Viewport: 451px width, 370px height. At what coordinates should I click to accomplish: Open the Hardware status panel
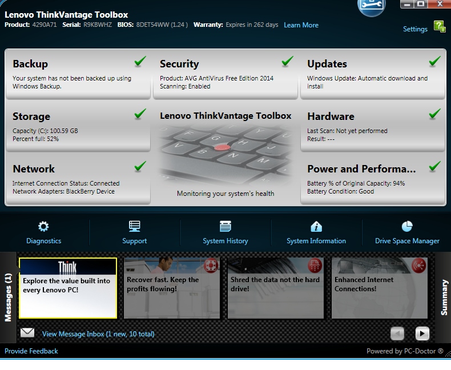pyautogui.click(x=373, y=127)
